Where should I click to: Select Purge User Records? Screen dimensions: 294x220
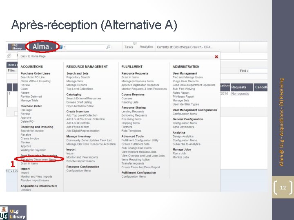186,81
